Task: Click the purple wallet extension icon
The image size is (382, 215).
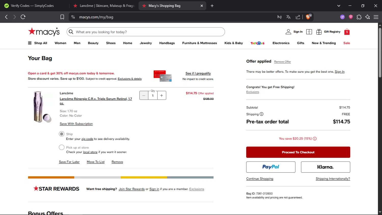Action: pyautogui.click(x=342, y=17)
